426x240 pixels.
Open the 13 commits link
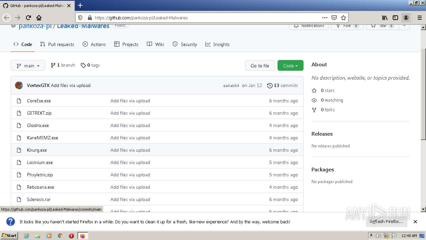pyautogui.click(x=283, y=85)
